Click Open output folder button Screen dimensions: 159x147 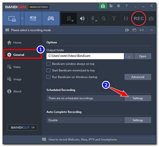pyautogui.click(x=143, y=56)
